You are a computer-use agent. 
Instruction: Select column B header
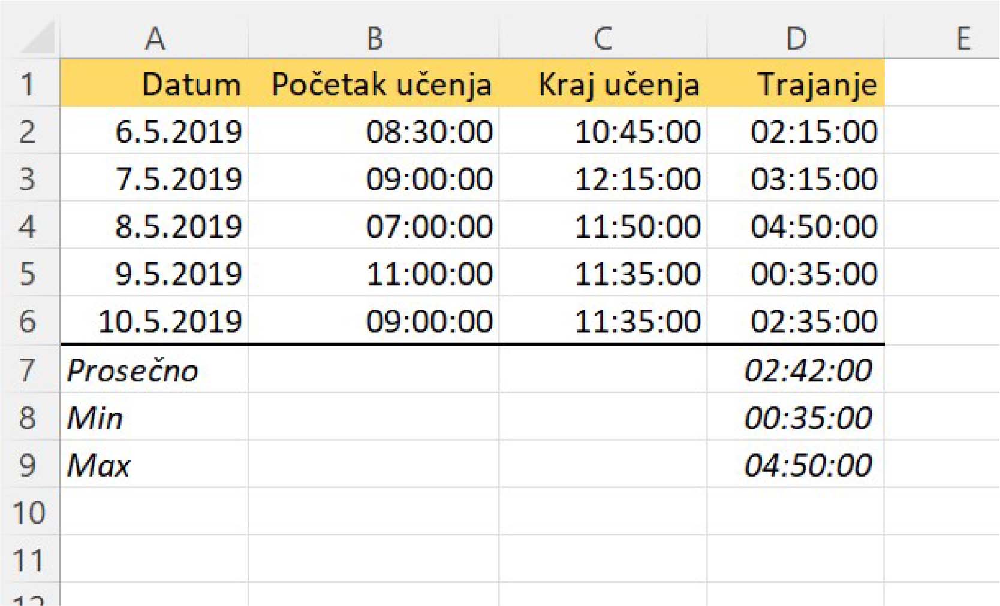(374, 39)
